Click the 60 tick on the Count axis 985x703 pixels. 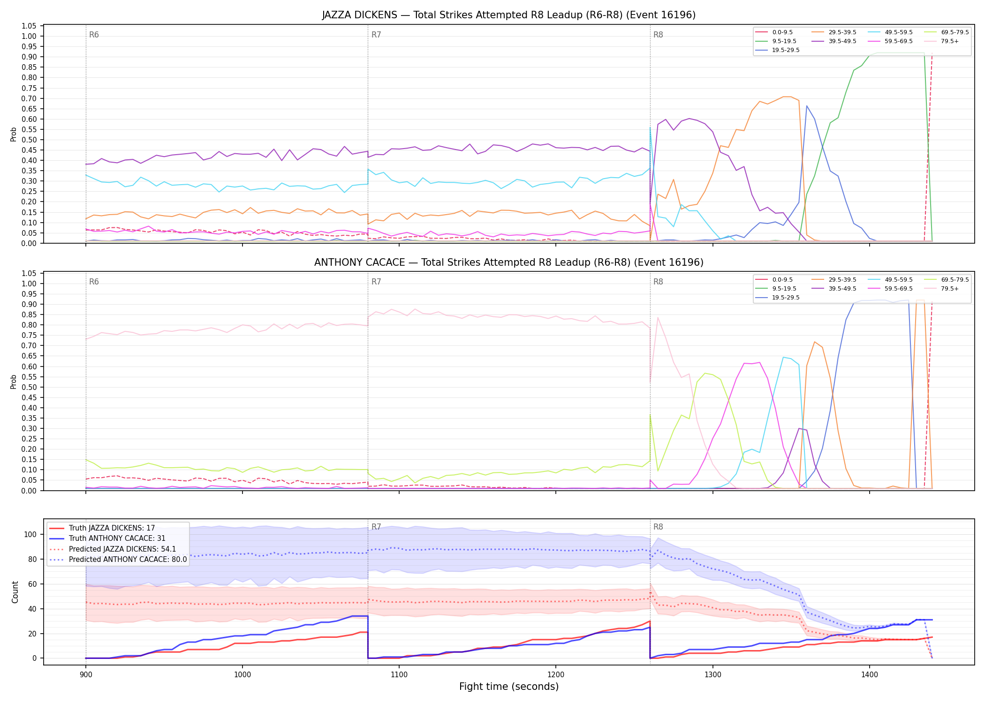(32, 584)
